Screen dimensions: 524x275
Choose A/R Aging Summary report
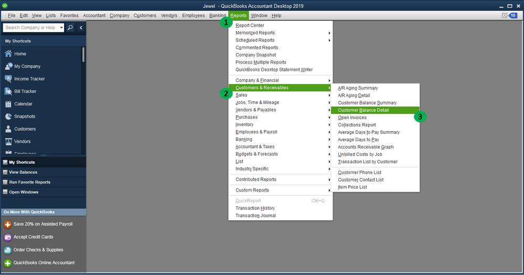click(375, 88)
